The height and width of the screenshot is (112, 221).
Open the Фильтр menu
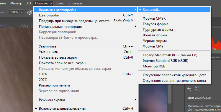tap(16, 3)
